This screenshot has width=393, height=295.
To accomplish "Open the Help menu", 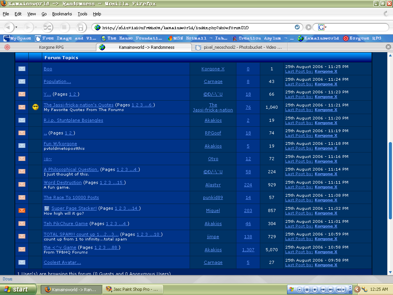I will click(97, 14).
